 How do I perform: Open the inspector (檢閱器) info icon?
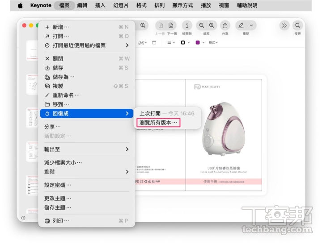(187, 25)
